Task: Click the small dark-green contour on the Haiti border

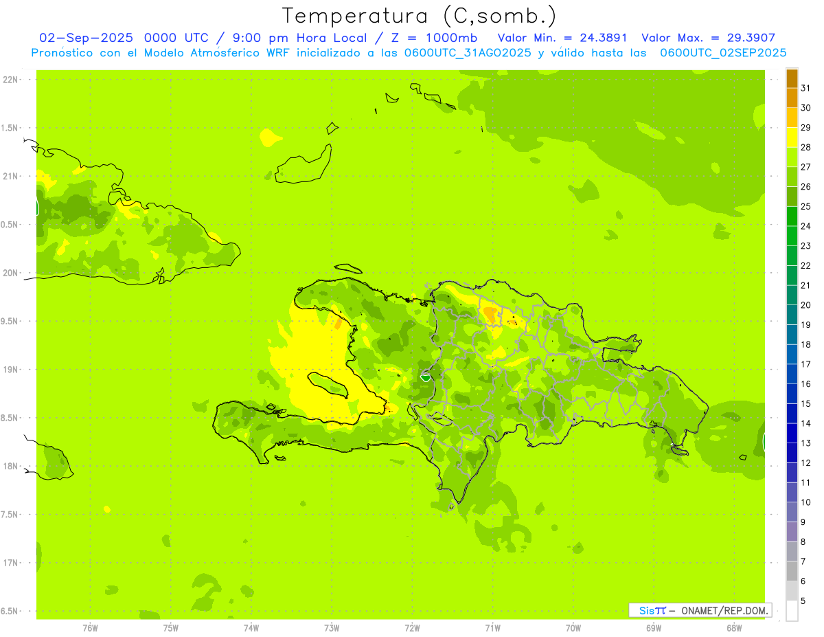Action: [x=426, y=377]
